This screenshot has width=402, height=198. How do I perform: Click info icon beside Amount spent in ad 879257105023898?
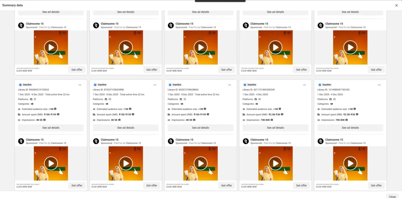point(133,114)
